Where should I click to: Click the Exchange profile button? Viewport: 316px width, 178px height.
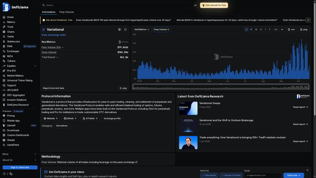pos(112,119)
